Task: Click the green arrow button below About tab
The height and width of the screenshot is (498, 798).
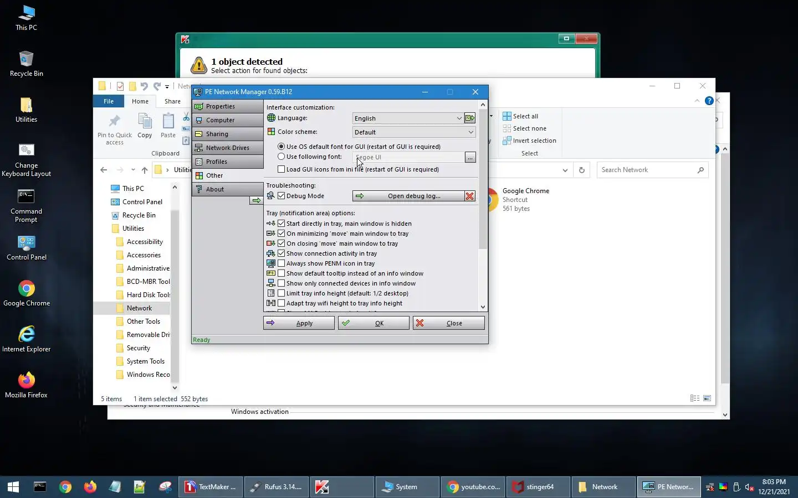Action: pos(256,200)
